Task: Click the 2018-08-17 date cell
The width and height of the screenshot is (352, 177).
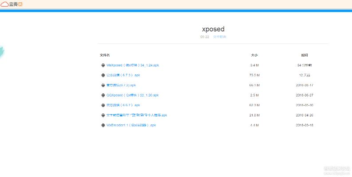Action: point(305,85)
